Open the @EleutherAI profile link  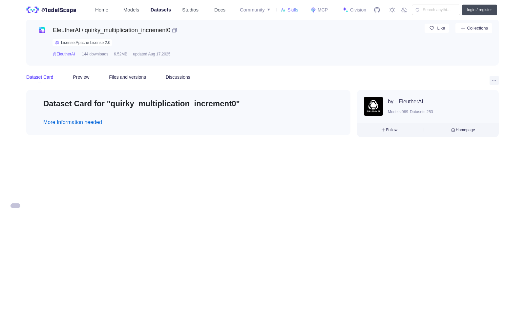[x=64, y=54]
